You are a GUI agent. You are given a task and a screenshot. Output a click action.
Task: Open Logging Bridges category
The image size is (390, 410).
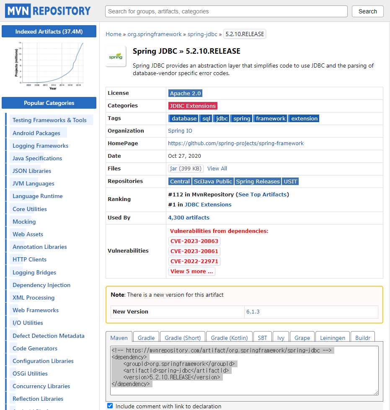34,272
